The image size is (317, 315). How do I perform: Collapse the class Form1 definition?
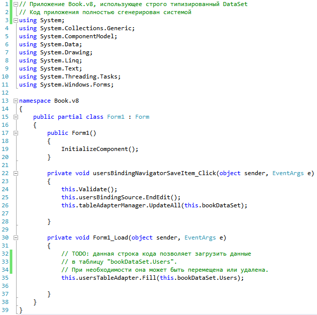tap(16, 117)
